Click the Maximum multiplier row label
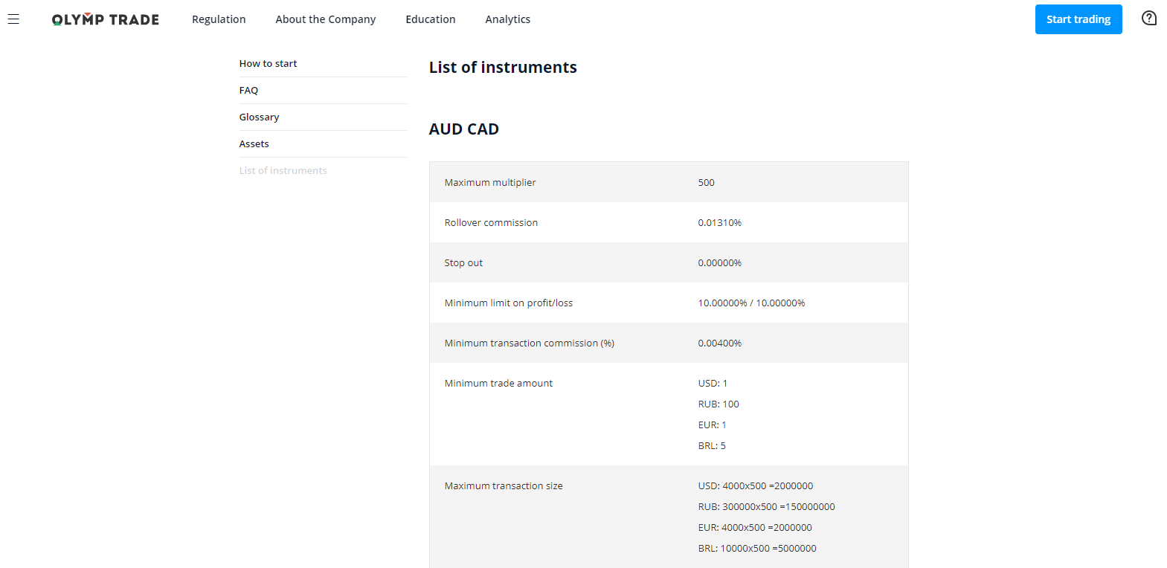The image size is (1167, 568). point(489,183)
